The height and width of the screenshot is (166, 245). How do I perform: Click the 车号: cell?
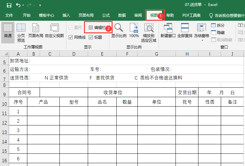[95, 69]
